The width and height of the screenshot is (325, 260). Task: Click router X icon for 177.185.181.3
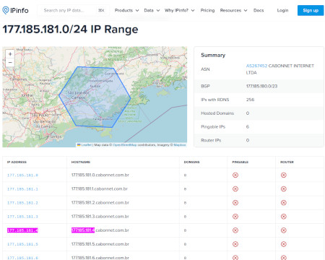coord(284,217)
